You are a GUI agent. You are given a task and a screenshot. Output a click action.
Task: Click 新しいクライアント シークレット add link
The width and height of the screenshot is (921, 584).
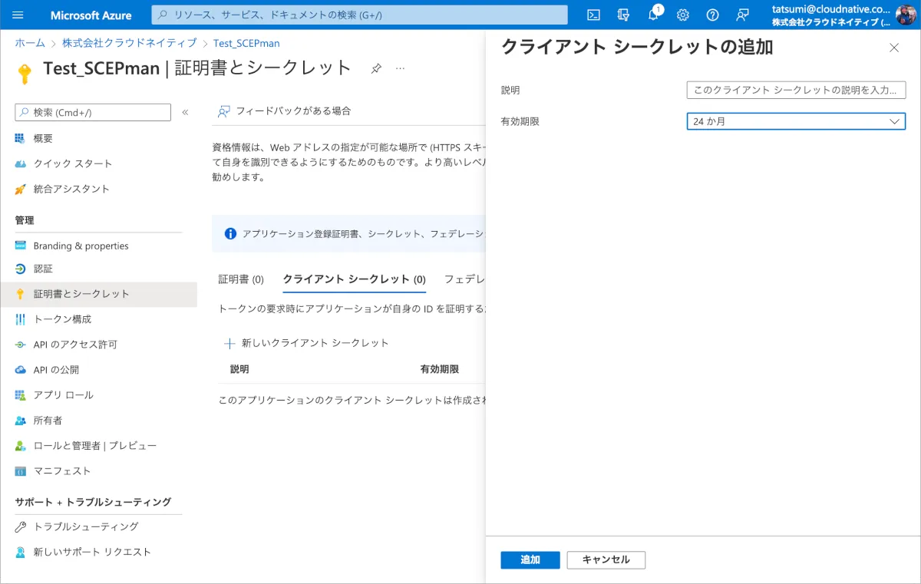(x=307, y=343)
